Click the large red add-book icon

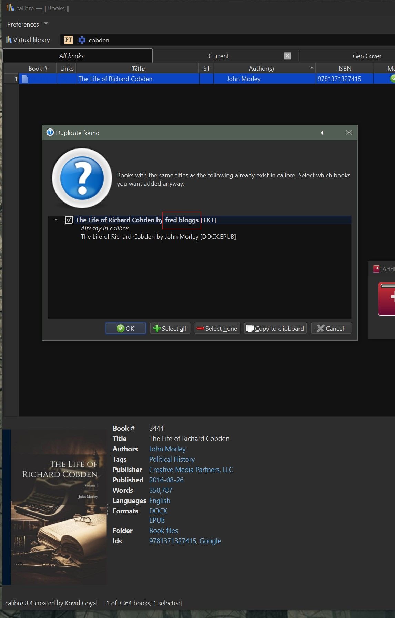[x=387, y=299]
